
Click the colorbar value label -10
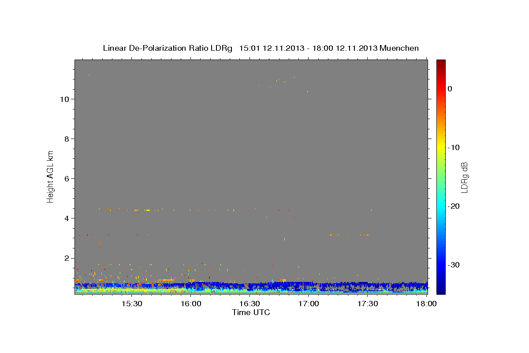click(x=454, y=147)
